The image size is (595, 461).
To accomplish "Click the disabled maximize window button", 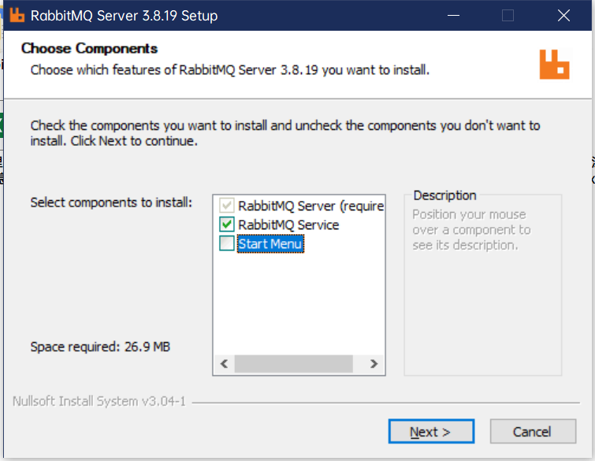I will 508,16.
